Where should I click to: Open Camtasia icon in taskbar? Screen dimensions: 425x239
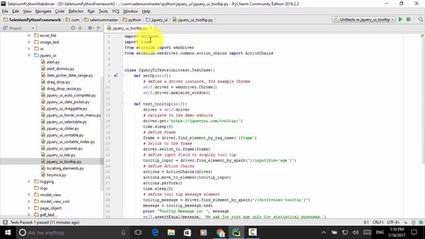[252, 232]
